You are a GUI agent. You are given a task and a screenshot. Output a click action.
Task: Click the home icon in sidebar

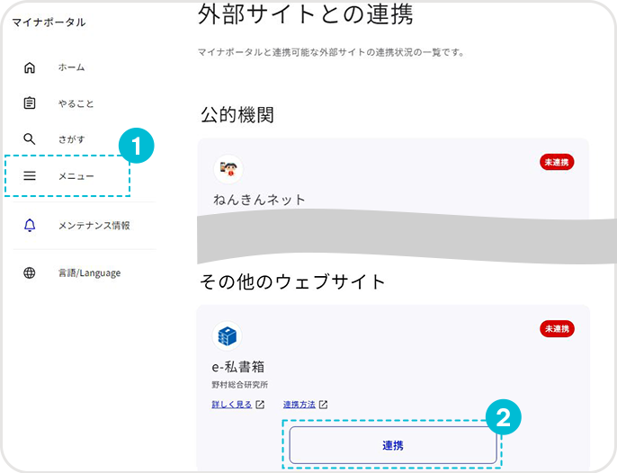coord(30,67)
